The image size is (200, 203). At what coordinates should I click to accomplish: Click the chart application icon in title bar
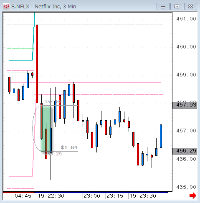[x=6, y=7]
